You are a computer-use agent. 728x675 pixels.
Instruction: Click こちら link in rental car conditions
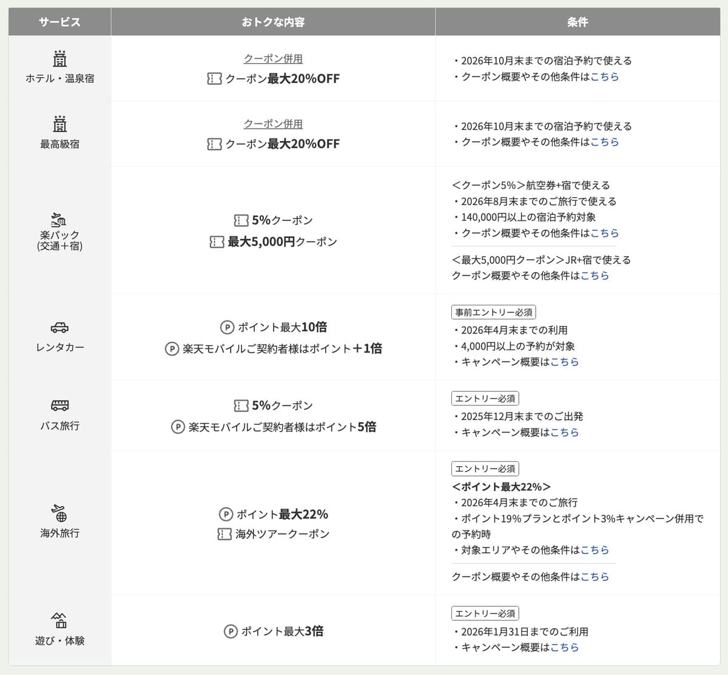click(x=565, y=361)
